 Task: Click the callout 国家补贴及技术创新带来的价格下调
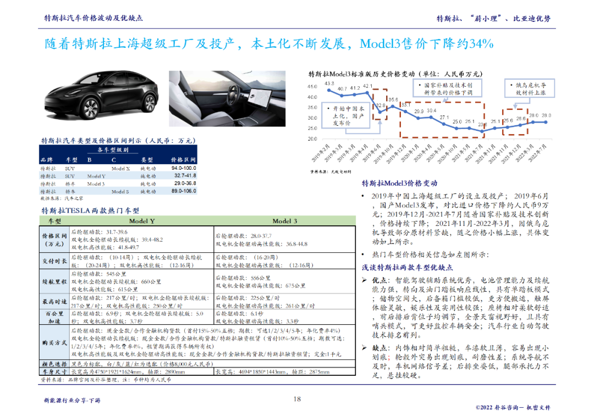[447, 88]
